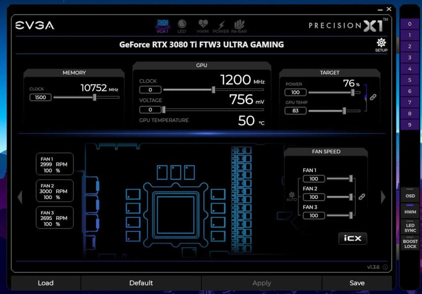Image resolution: width=422 pixels, height=294 pixels.
Task: Expand the left panel arrow
Action: click(20, 197)
